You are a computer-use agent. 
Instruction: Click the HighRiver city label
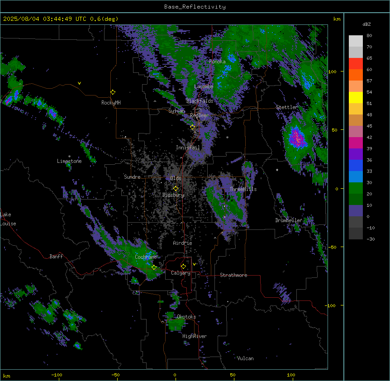tap(195, 336)
